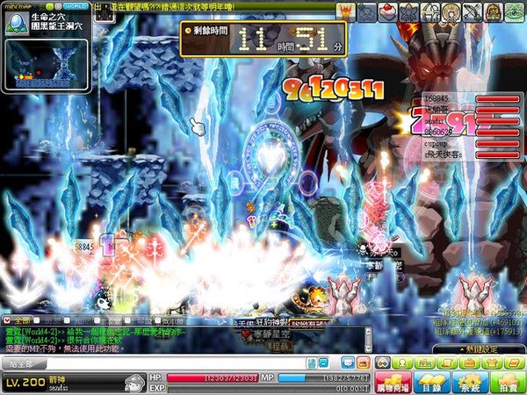
Task: Click the winged fairy buff icon
Action: pyautogui.click(x=409, y=12)
